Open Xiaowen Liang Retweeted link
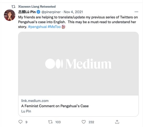The image size is (144, 127). (37, 7)
